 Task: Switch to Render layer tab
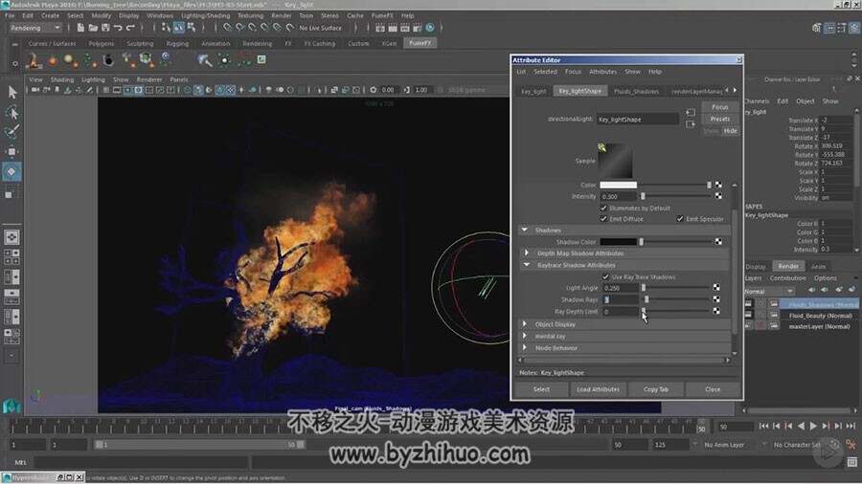click(788, 266)
